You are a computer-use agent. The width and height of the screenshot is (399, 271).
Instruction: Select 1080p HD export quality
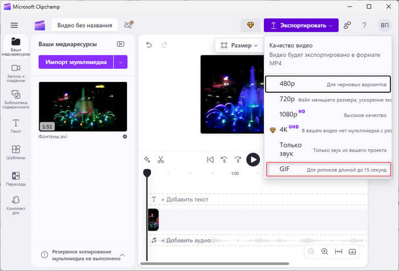(x=328, y=114)
